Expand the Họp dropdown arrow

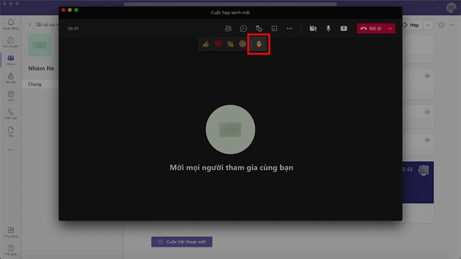(428, 25)
